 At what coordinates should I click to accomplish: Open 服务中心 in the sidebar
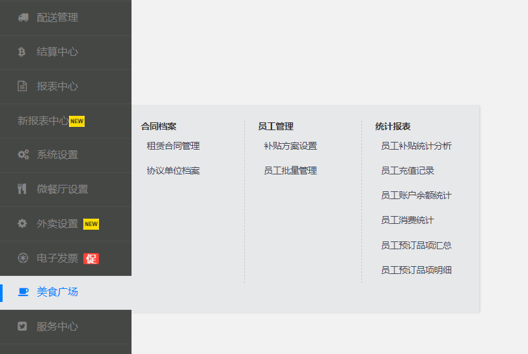[x=66, y=327]
